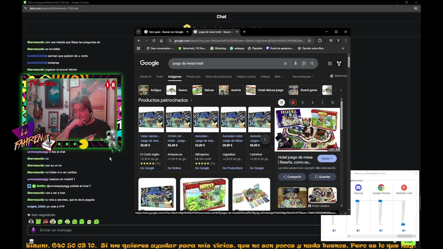The height and width of the screenshot is (249, 443).
Task: Expand the Más search filter dropdown
Action: [279, 76]
